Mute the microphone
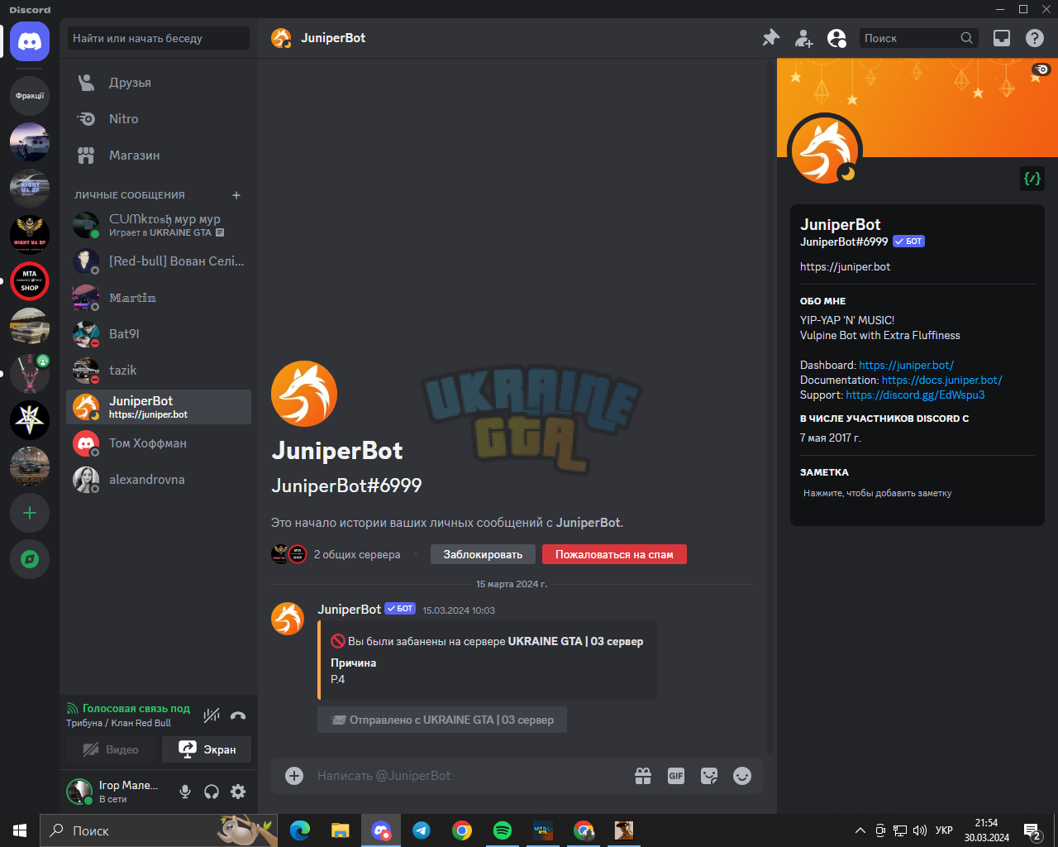The width and height of the screenshot is (1058, 847). [185, 792]
